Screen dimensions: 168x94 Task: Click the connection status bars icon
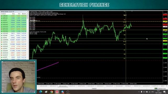pos(156,89)
